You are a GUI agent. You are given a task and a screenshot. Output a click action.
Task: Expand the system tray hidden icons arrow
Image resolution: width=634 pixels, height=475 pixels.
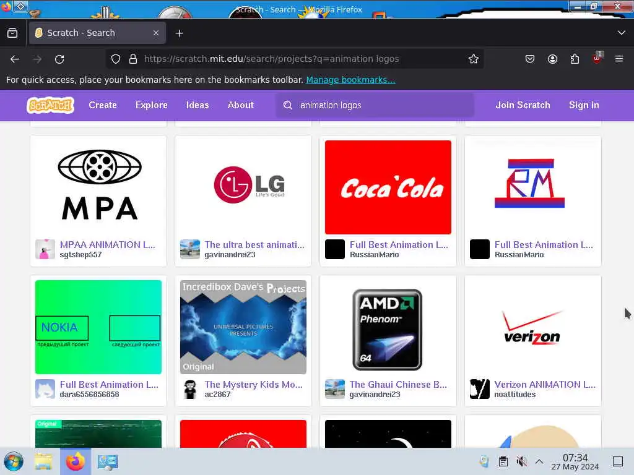pyautogui.click(x=539, y=461)
